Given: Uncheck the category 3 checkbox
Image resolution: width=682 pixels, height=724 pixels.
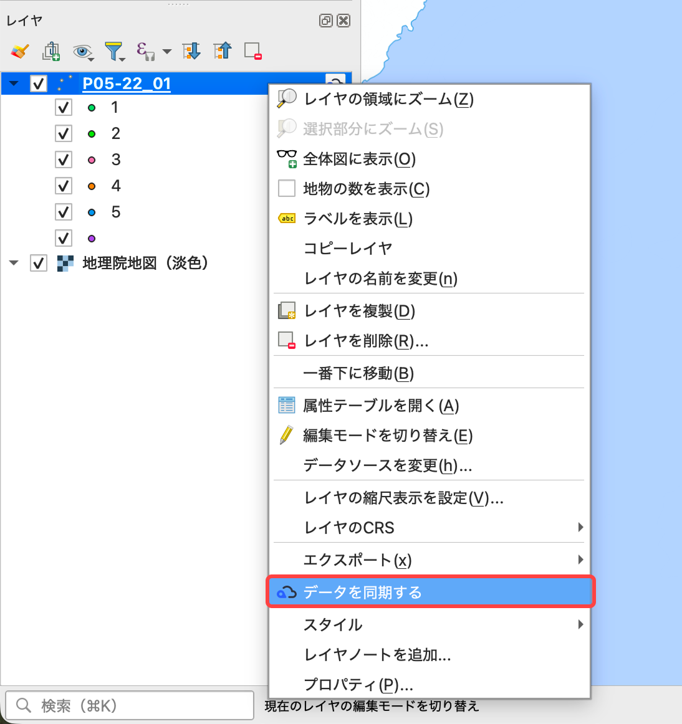Looking at the screenshot, I should [x=64, y=160].
